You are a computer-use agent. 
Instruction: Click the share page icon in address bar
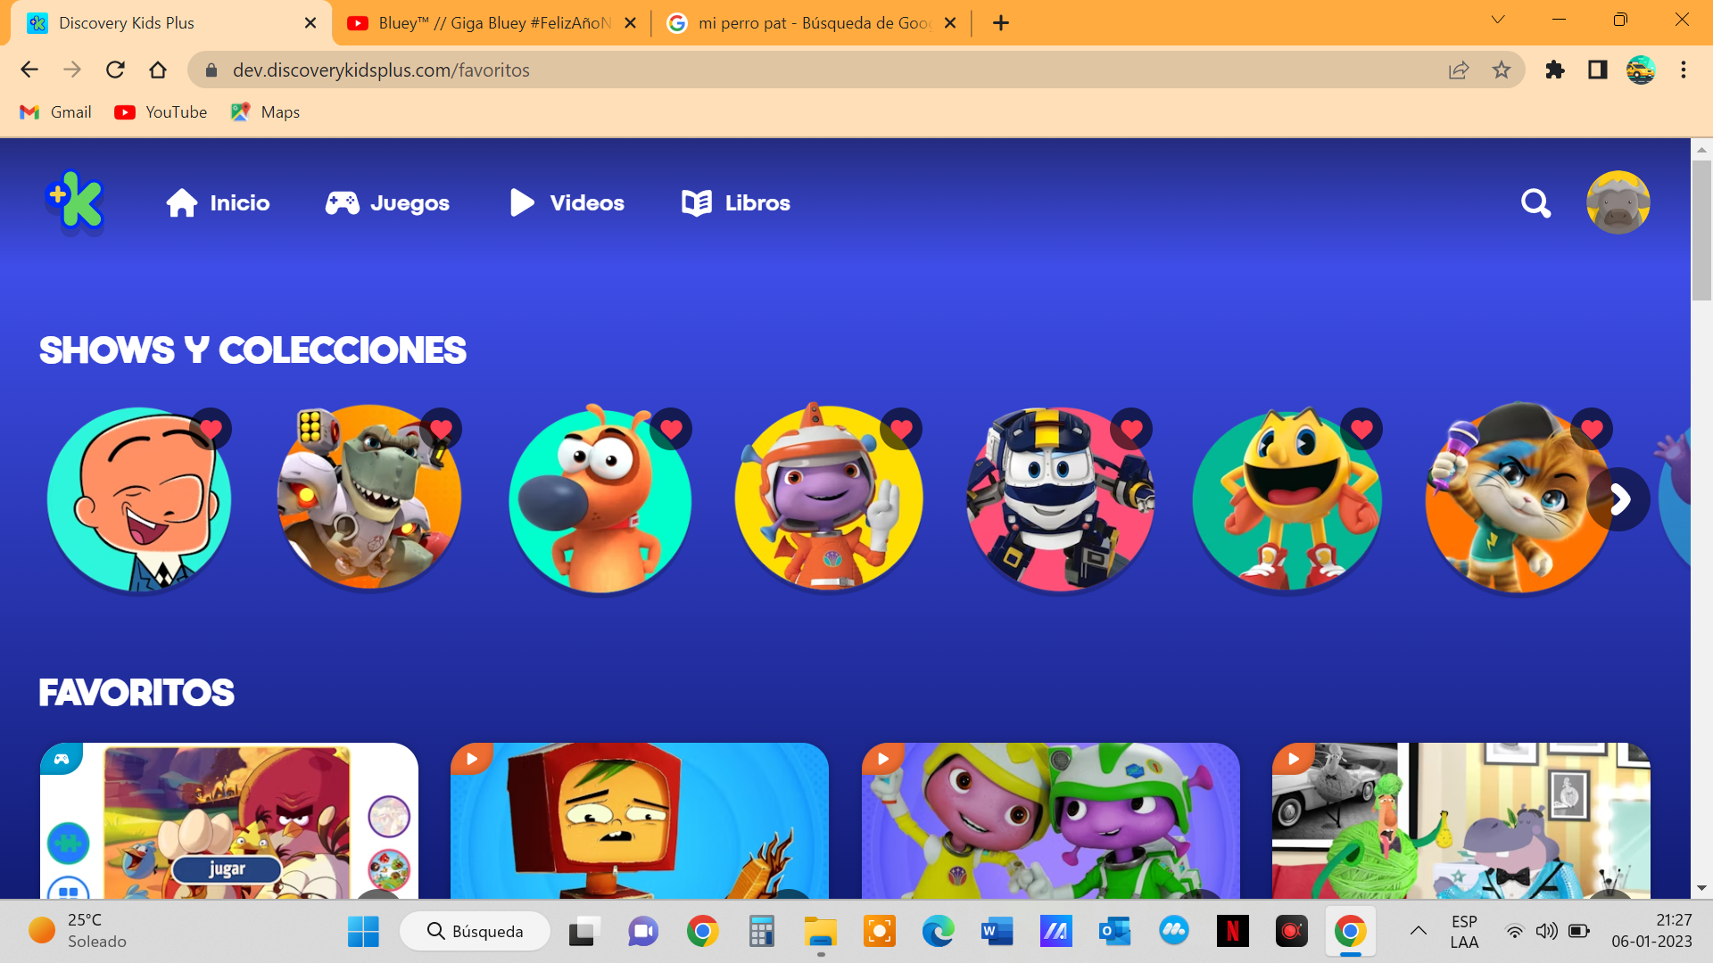(x=1459, y=70)
